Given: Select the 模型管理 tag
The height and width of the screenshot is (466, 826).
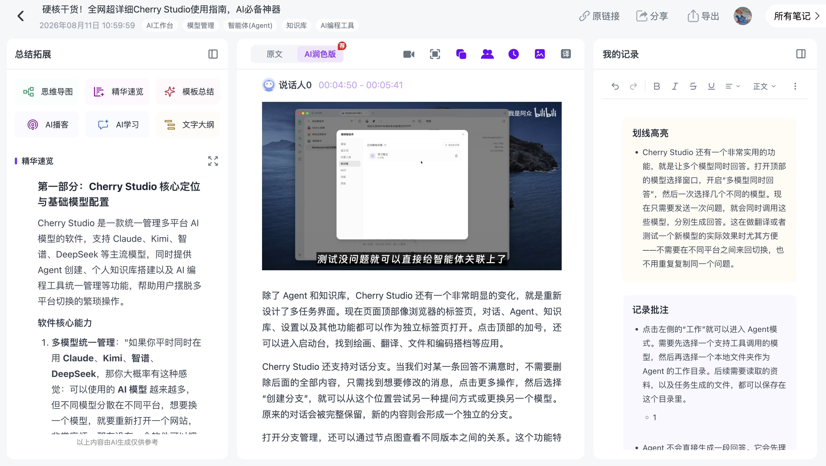Looking at the screenshot, I should point(201,26).
